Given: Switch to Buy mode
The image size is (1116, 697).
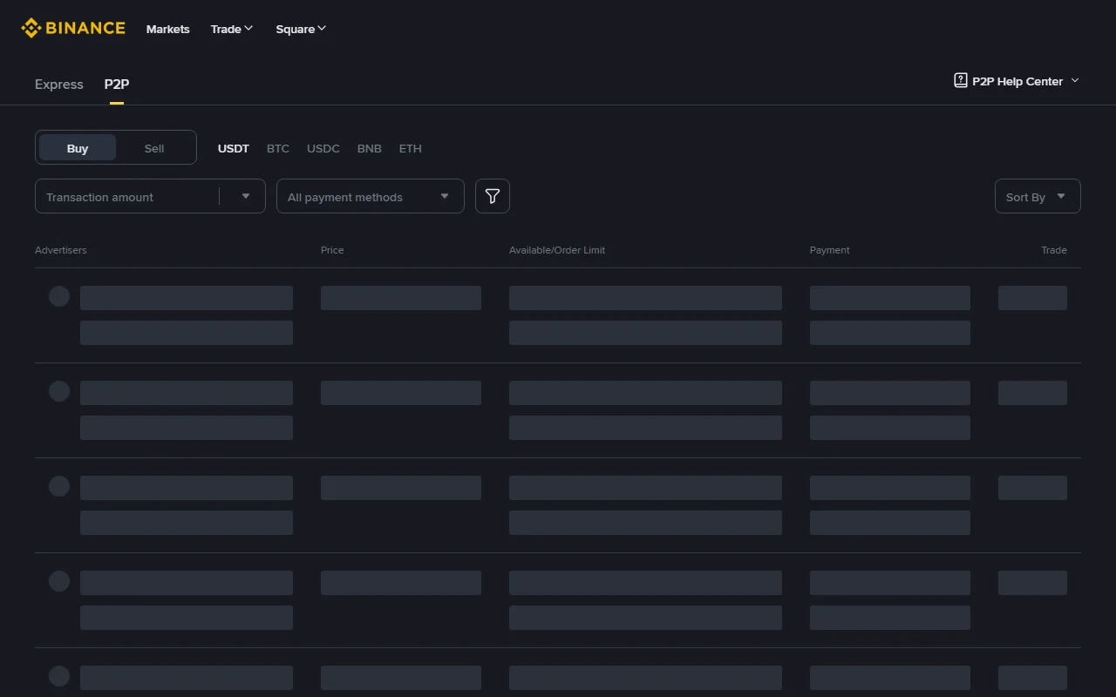Looking at the screenshot, I should 78,148.
